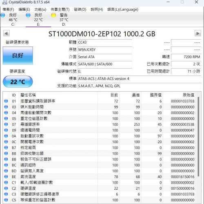Viewport: 204px width, 204px height.
Task: Open the 編輯(E) menu
Action: [x=24, y=9]
